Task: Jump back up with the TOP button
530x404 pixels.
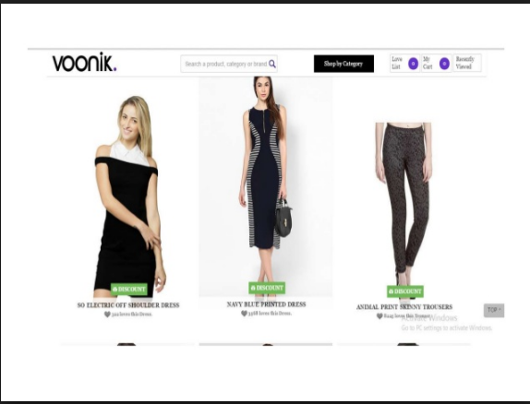Action: click(x=493, y=310)
